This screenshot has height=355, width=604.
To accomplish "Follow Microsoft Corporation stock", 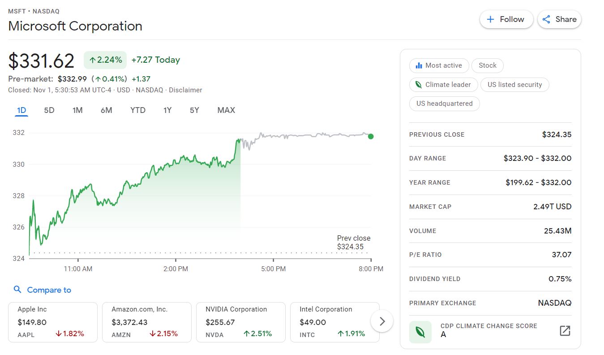I will pyautogui.click(x=506, y=19).
